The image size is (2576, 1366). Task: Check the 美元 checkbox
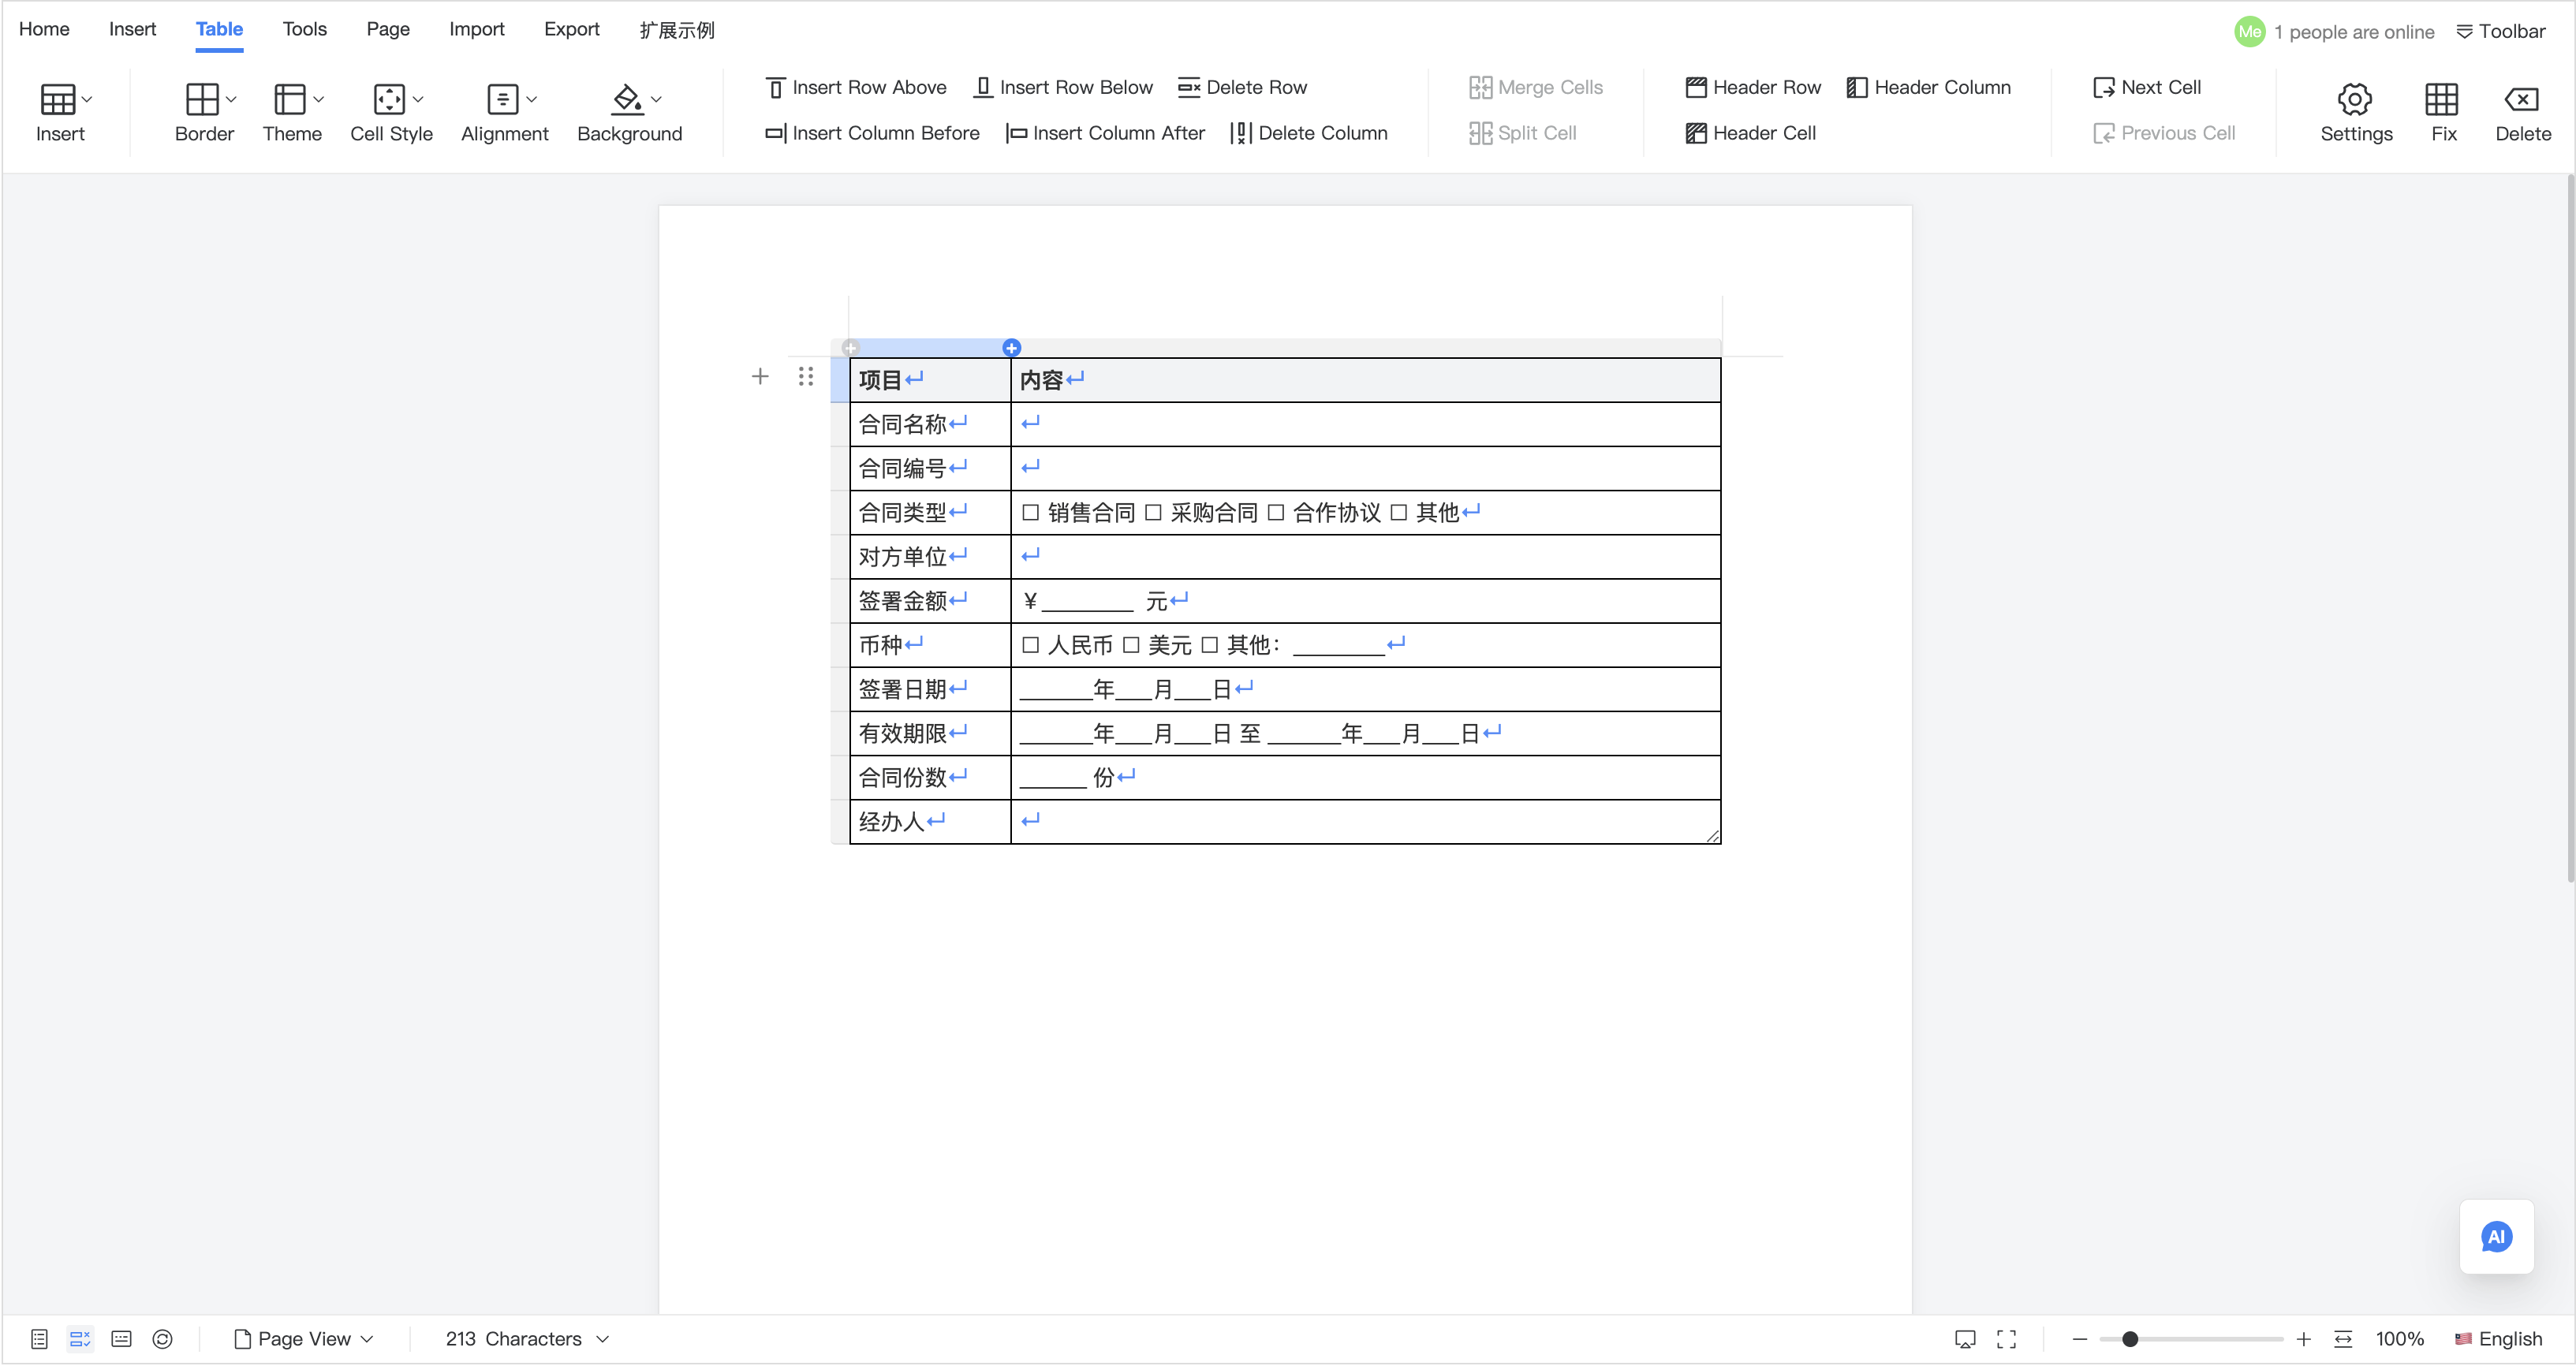pos(1131,645)
